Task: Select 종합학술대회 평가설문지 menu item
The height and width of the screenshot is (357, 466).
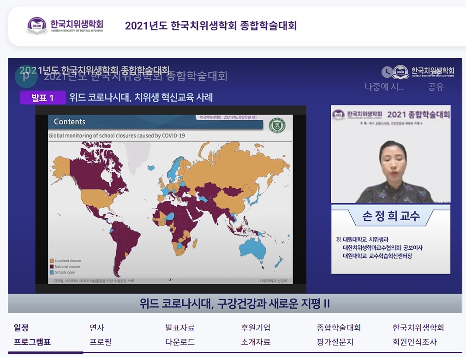Action: (339, 335)
